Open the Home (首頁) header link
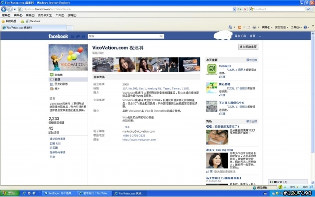Viewport: 315px width, 197px height. tap(252, 36)
